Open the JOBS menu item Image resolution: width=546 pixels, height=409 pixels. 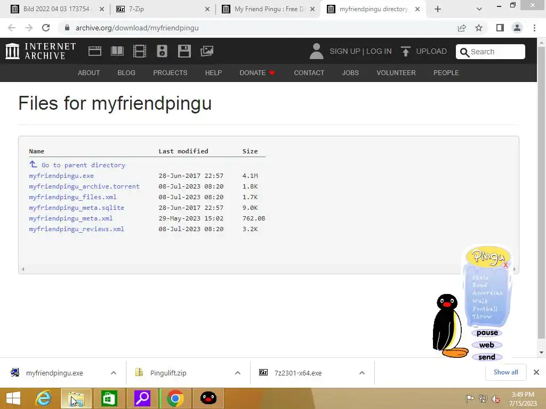(x=350, y=72)
